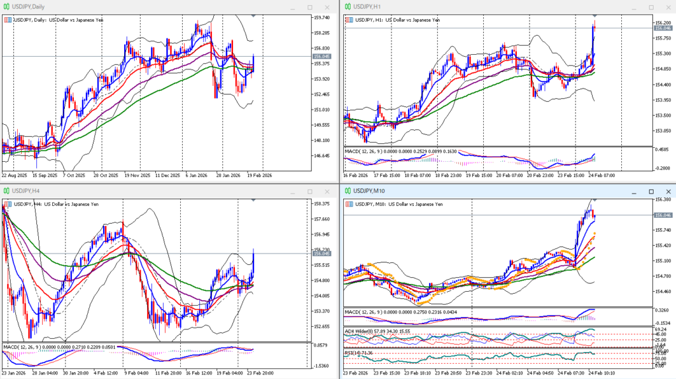Maximize the USDJPY,Daily chart window
Screen dimensions: 676x379
310,7
